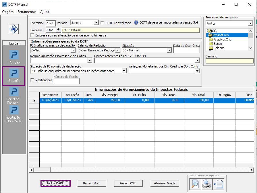Image resolution: width=257 pixels, height=193 pixels.
Task: Click the Rec. column header
Action: [89, 95]
